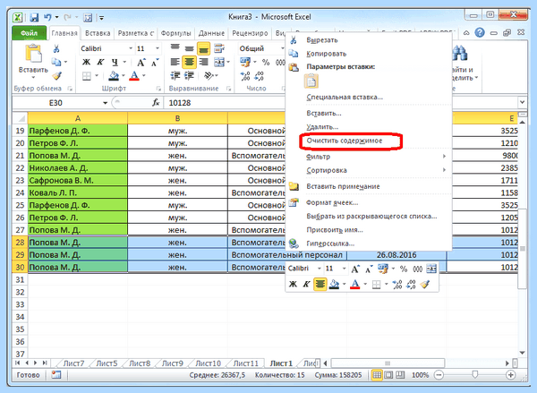Choose Копировать from context menu
The width and height of the screenshot is (537, 393).
click(327, 54)
